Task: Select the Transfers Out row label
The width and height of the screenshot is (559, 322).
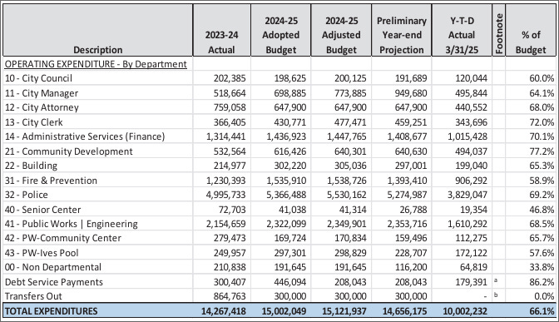Action: 33,296
